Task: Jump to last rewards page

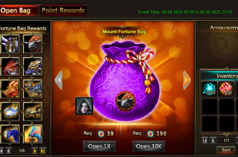Action: (43, 151)
